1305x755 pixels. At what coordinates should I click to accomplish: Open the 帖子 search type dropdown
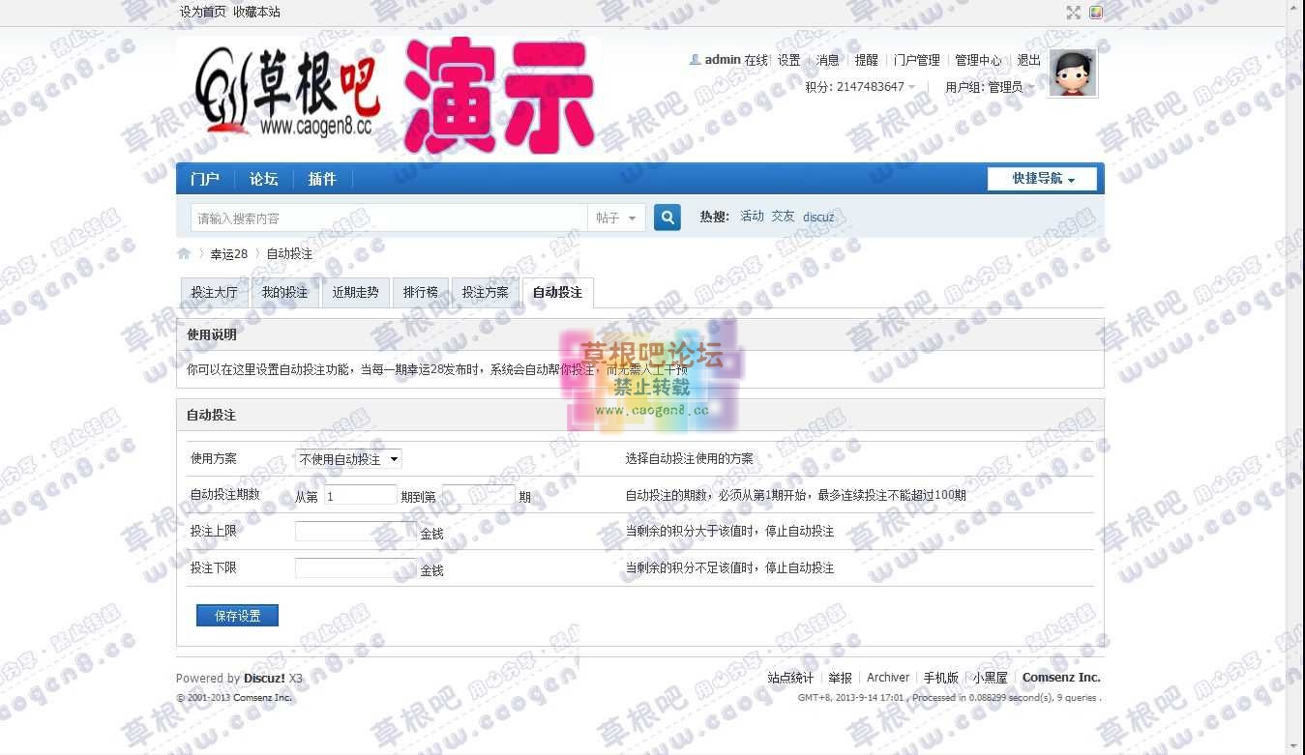click(617, 217)
